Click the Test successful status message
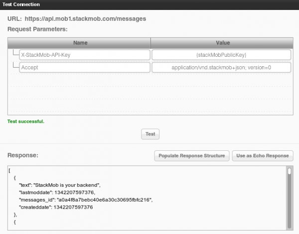 (26, 121)
